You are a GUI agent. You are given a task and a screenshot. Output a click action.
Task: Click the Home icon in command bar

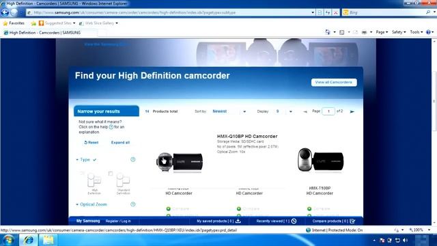pyautogui.click(x=328, y=32)
